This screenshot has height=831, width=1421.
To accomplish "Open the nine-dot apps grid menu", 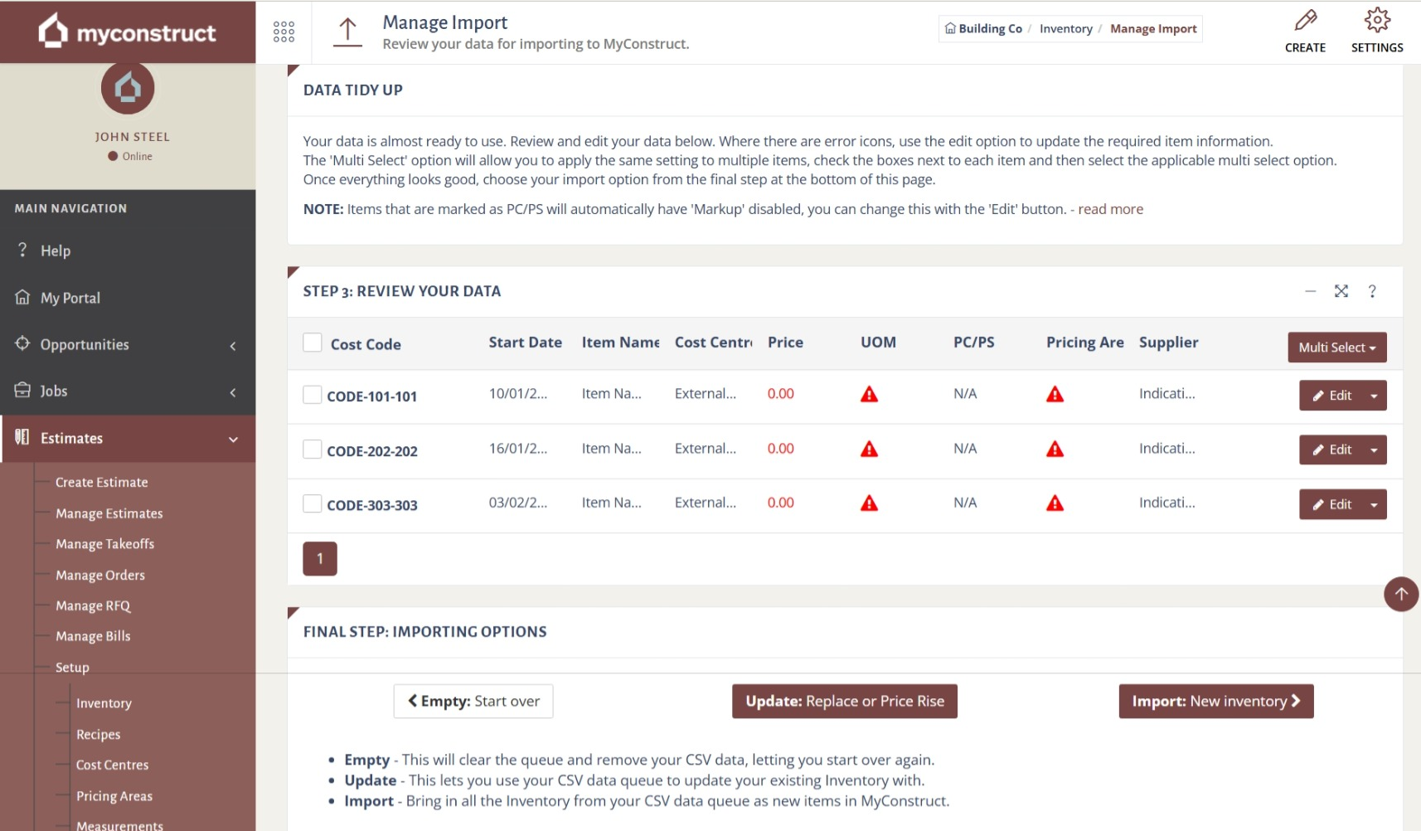I will (284, 32).
